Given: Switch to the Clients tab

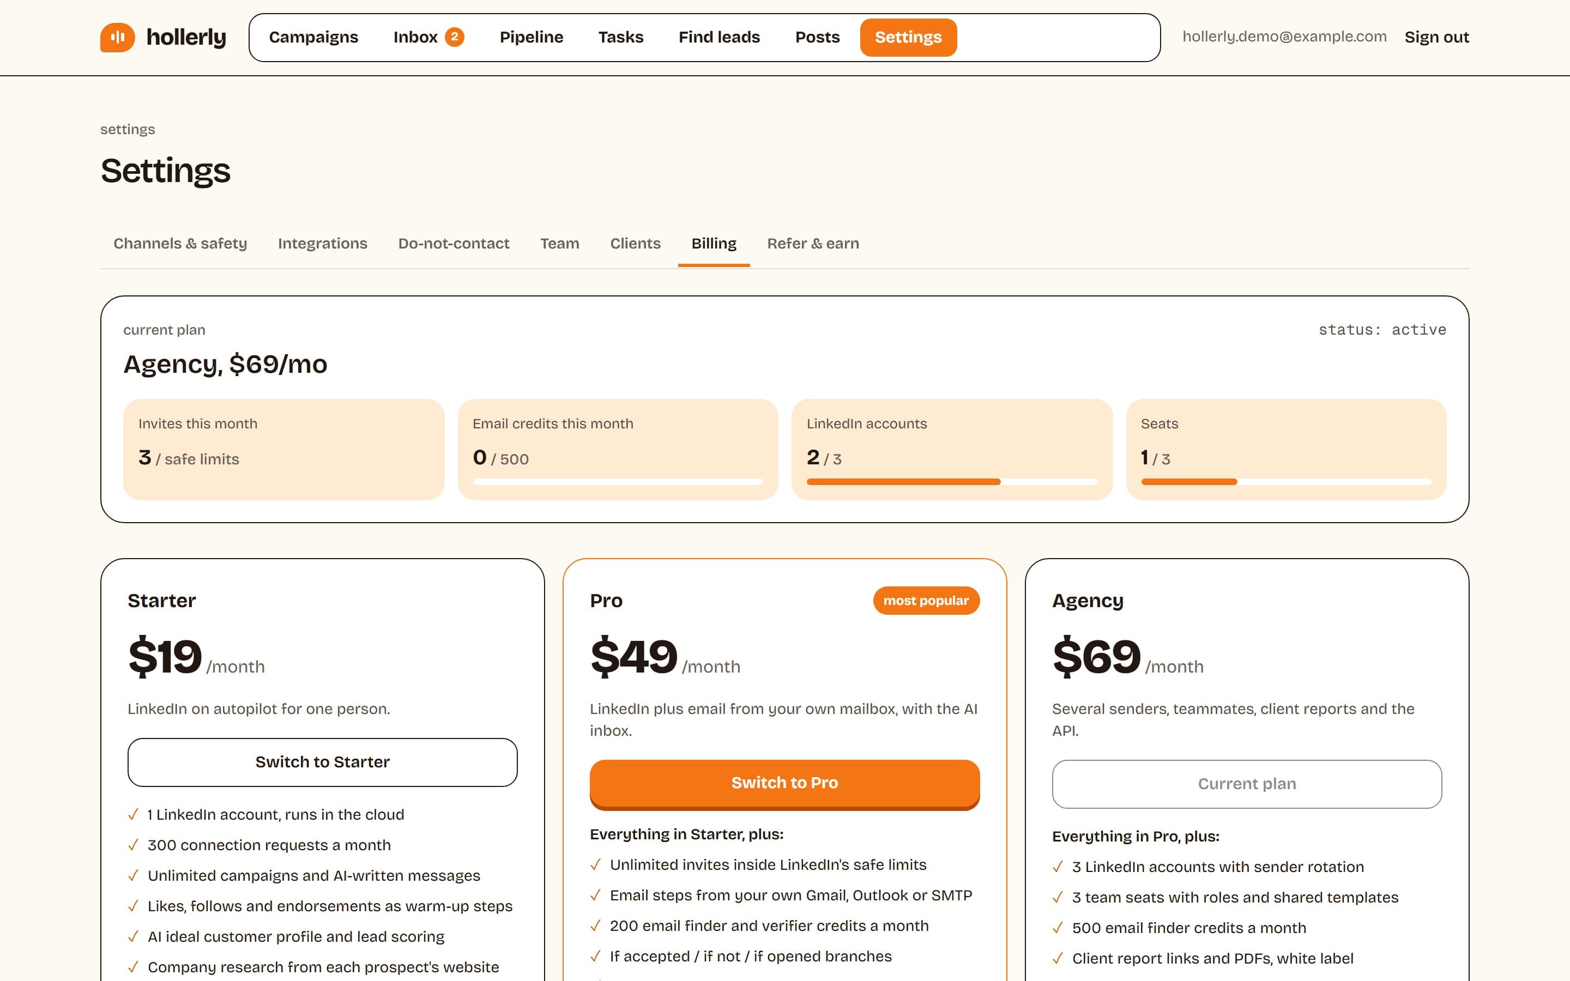Looking at the screenshot, I should [x=635, y=243].
